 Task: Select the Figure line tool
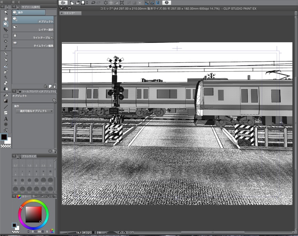6,107
